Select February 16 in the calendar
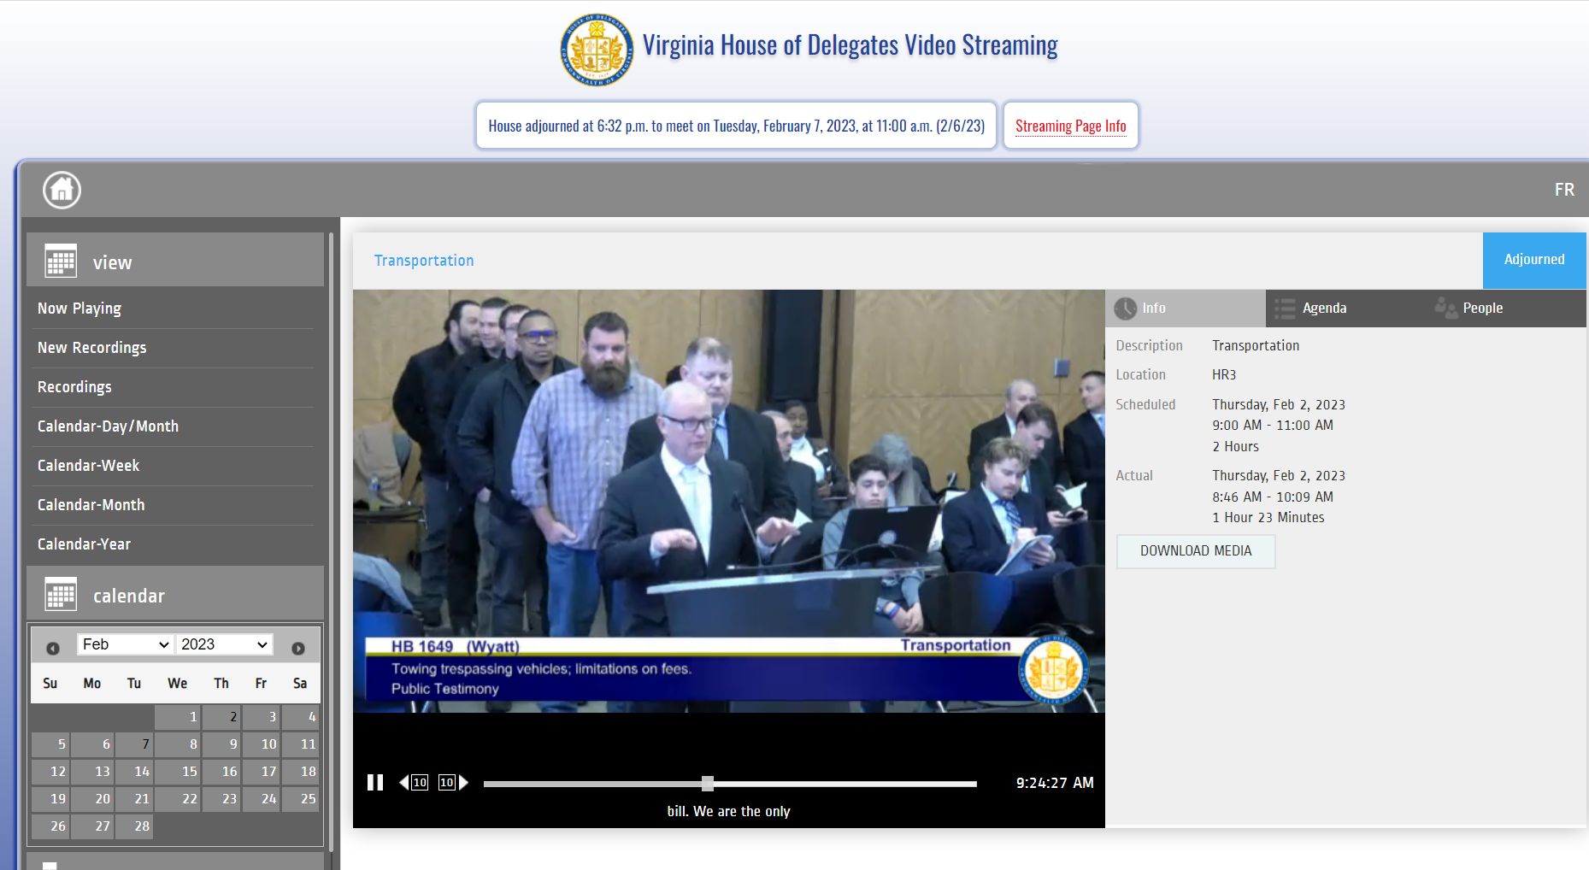1589x870 pixels. [x=221, y=772]
